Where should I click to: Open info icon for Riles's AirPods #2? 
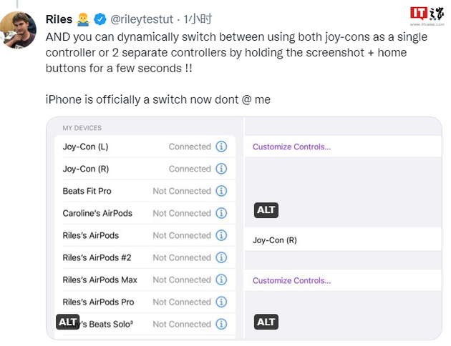[x=221, y=257]
